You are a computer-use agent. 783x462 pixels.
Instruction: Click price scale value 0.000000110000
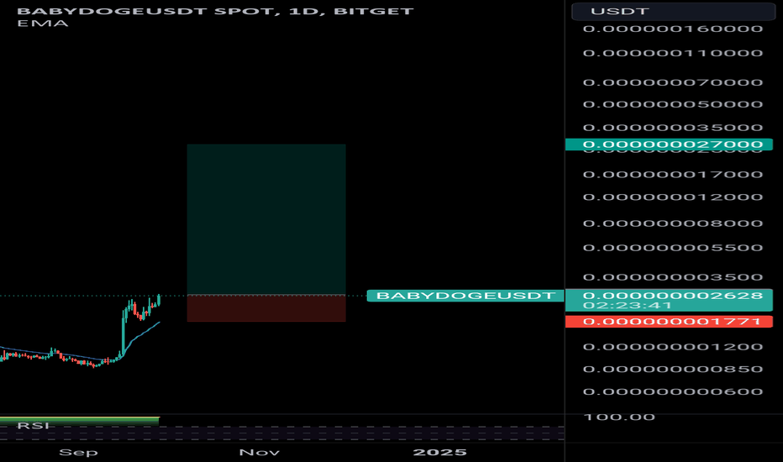point(673,53)
